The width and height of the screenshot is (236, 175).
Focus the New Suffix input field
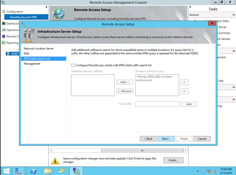coord(157,104)
